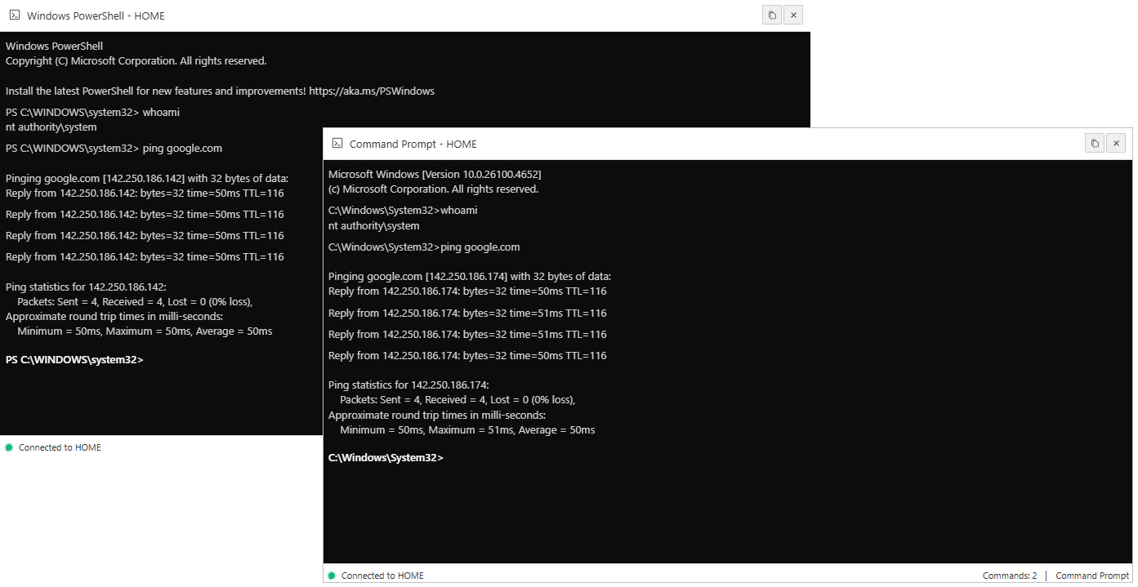Click the green connection dot in PowerShell window
The width and height of the screenshot is (1138, 587).
pos(7,447)
